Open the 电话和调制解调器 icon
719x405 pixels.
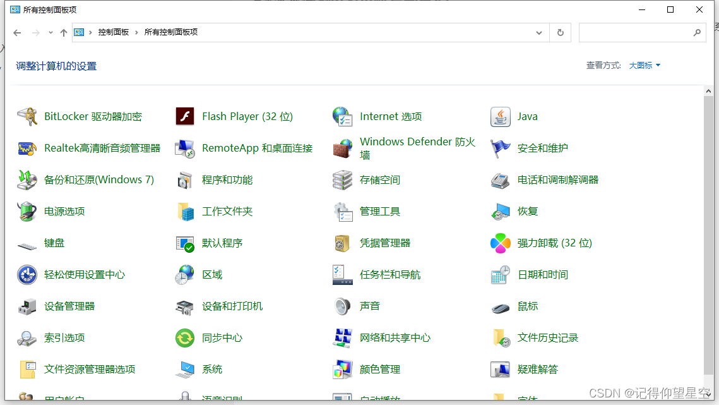501,180
